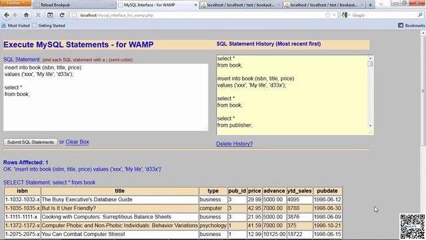Viewport: 426px width, 240px height.
Task: Submit SQL Statements button
Action: pos(31,142)
